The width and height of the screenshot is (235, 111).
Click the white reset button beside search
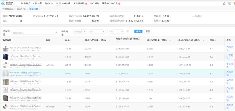(x=148, y=31)
